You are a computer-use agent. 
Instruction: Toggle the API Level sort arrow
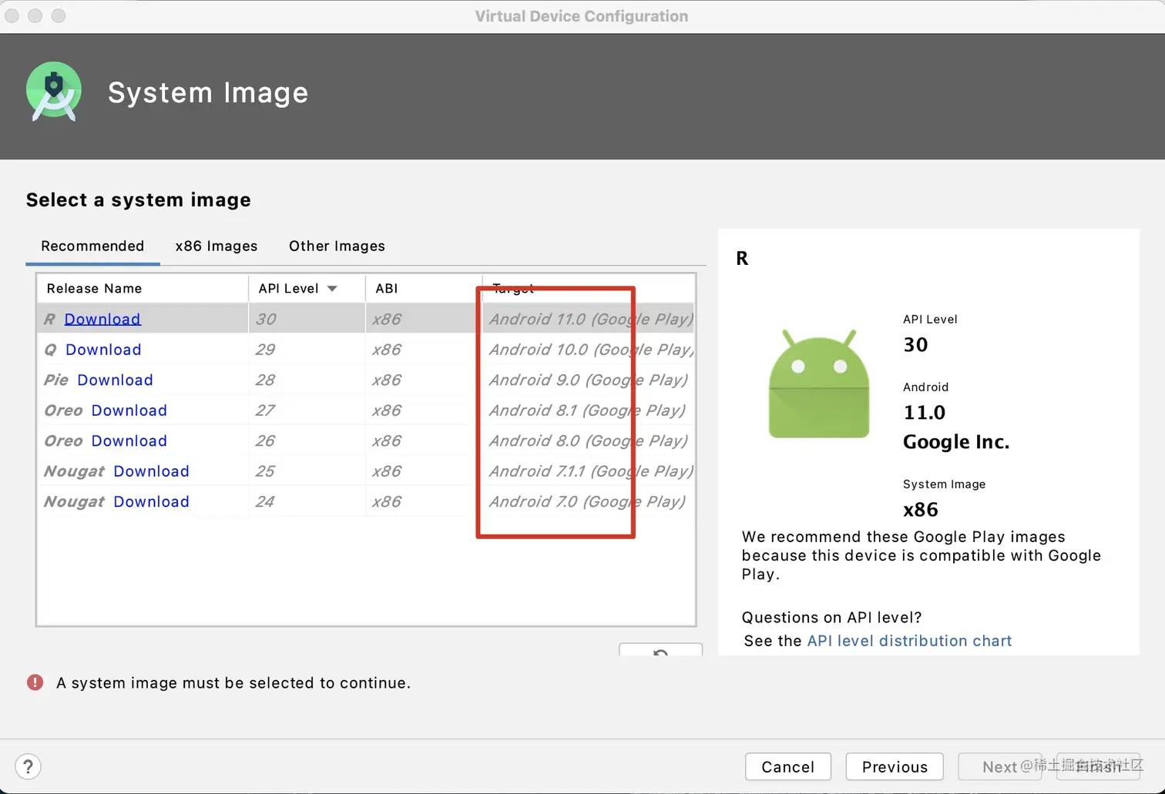point(332,289)
